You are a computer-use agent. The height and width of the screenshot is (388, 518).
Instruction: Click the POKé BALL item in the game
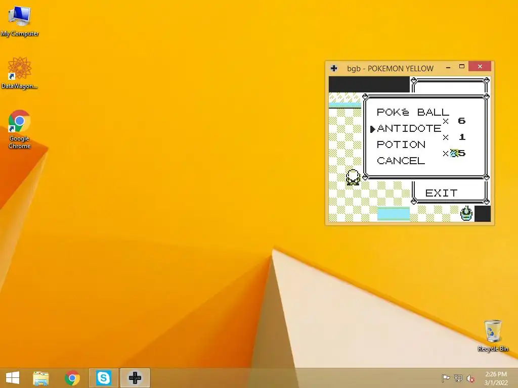click(x=413, y=112)
